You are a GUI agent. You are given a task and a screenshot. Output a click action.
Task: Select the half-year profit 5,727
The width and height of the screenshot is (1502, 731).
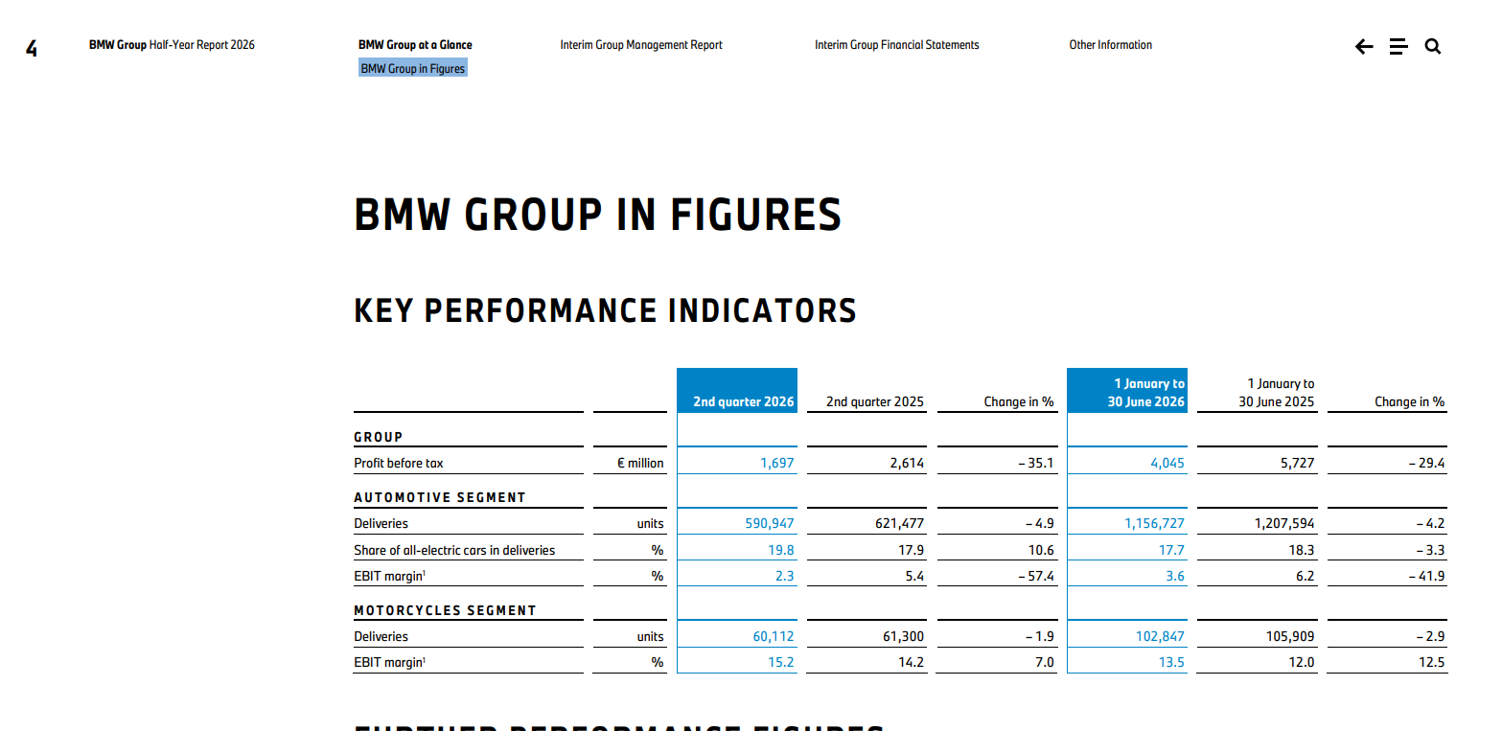[1298, 464]
